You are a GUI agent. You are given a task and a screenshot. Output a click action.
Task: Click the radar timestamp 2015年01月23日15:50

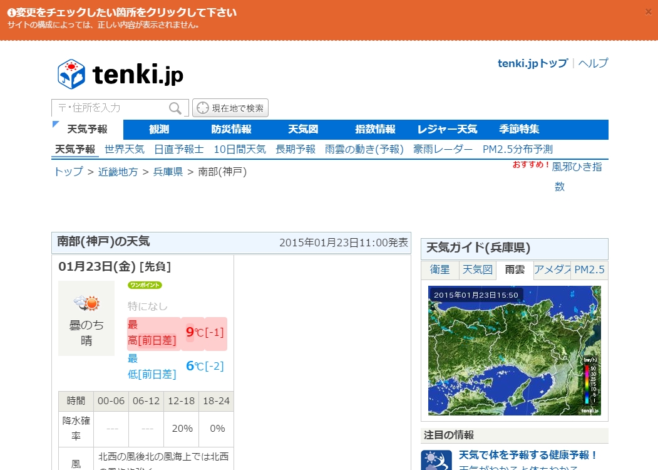pyautogui.click(x=476, y=295)
